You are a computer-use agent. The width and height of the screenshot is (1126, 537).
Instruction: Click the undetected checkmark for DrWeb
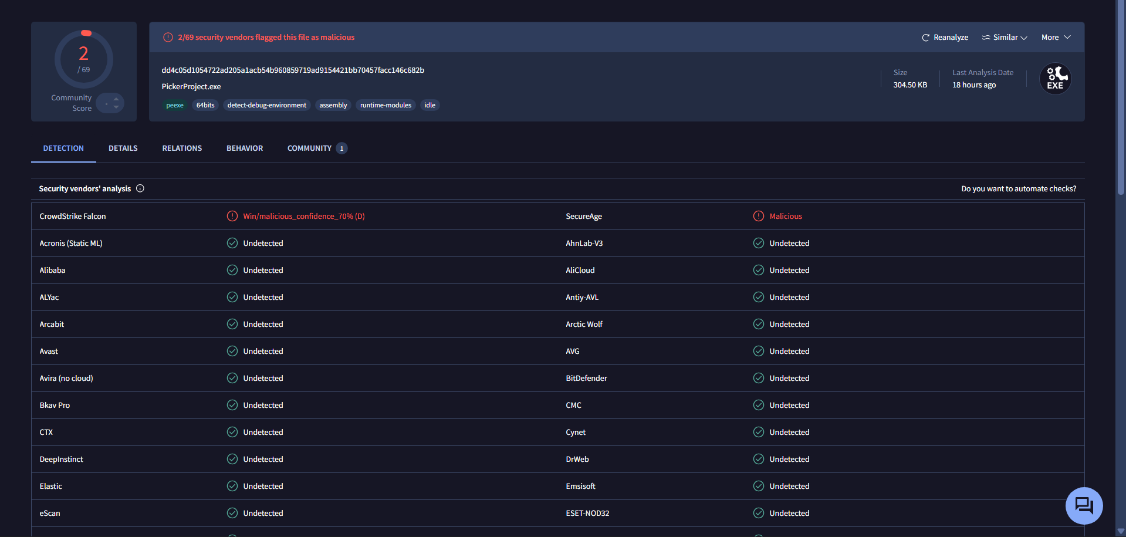coord(759,459)
